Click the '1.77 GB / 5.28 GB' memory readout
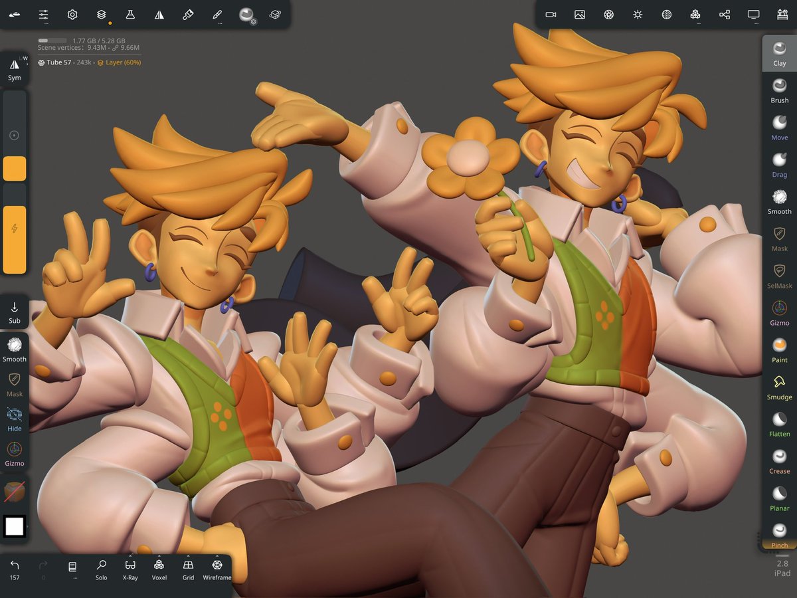 point(99,41)
